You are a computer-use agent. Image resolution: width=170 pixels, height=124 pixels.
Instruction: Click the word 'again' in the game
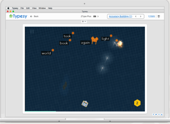point(86,43)
